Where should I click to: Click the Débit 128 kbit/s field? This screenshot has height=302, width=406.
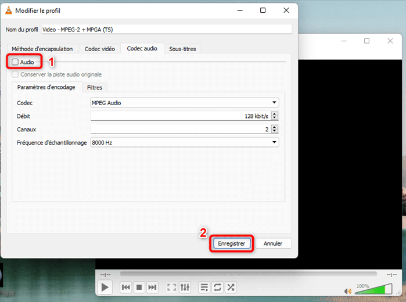(x=181, y=116)
